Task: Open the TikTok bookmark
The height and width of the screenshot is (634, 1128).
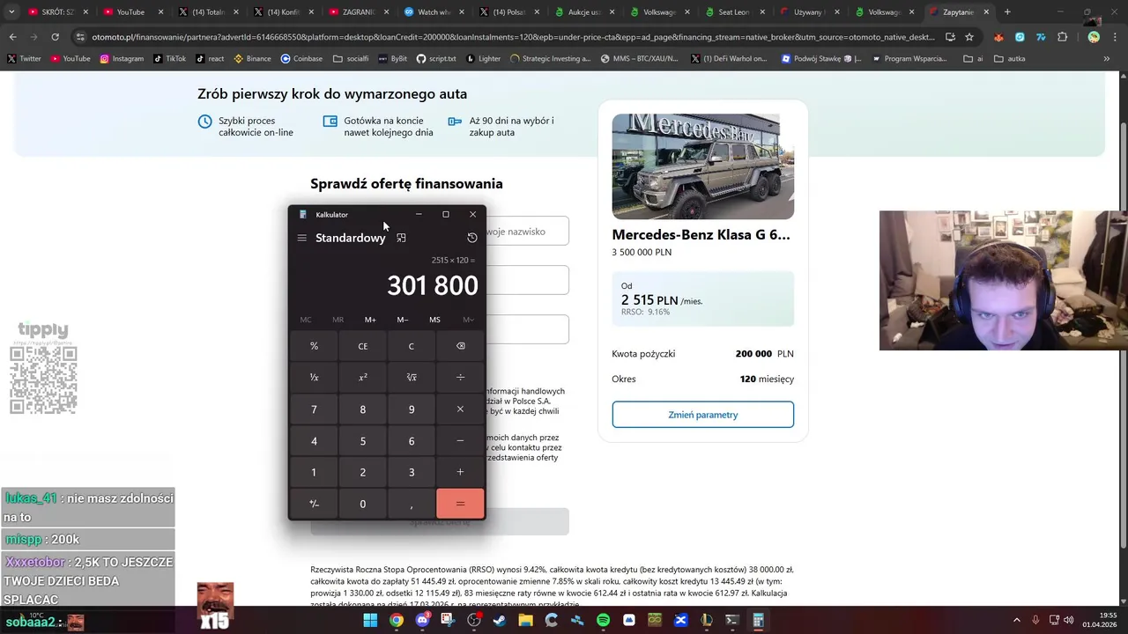Action: coord(169,59)
